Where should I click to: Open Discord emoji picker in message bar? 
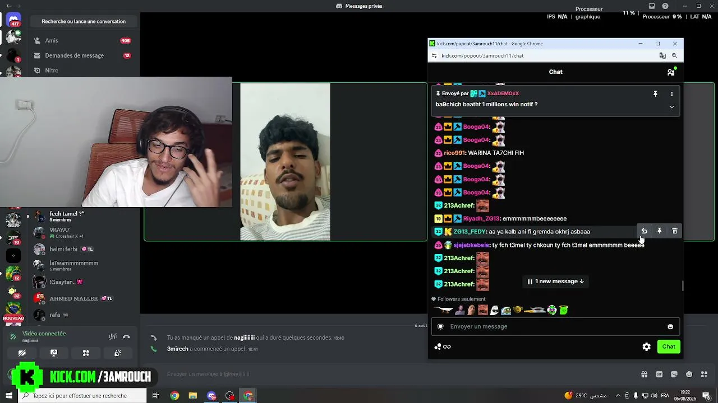tap(689, 374)
